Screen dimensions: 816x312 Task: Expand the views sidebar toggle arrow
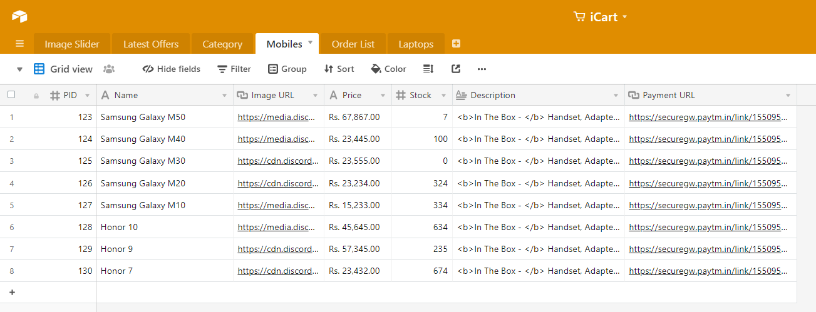(19, 69)
